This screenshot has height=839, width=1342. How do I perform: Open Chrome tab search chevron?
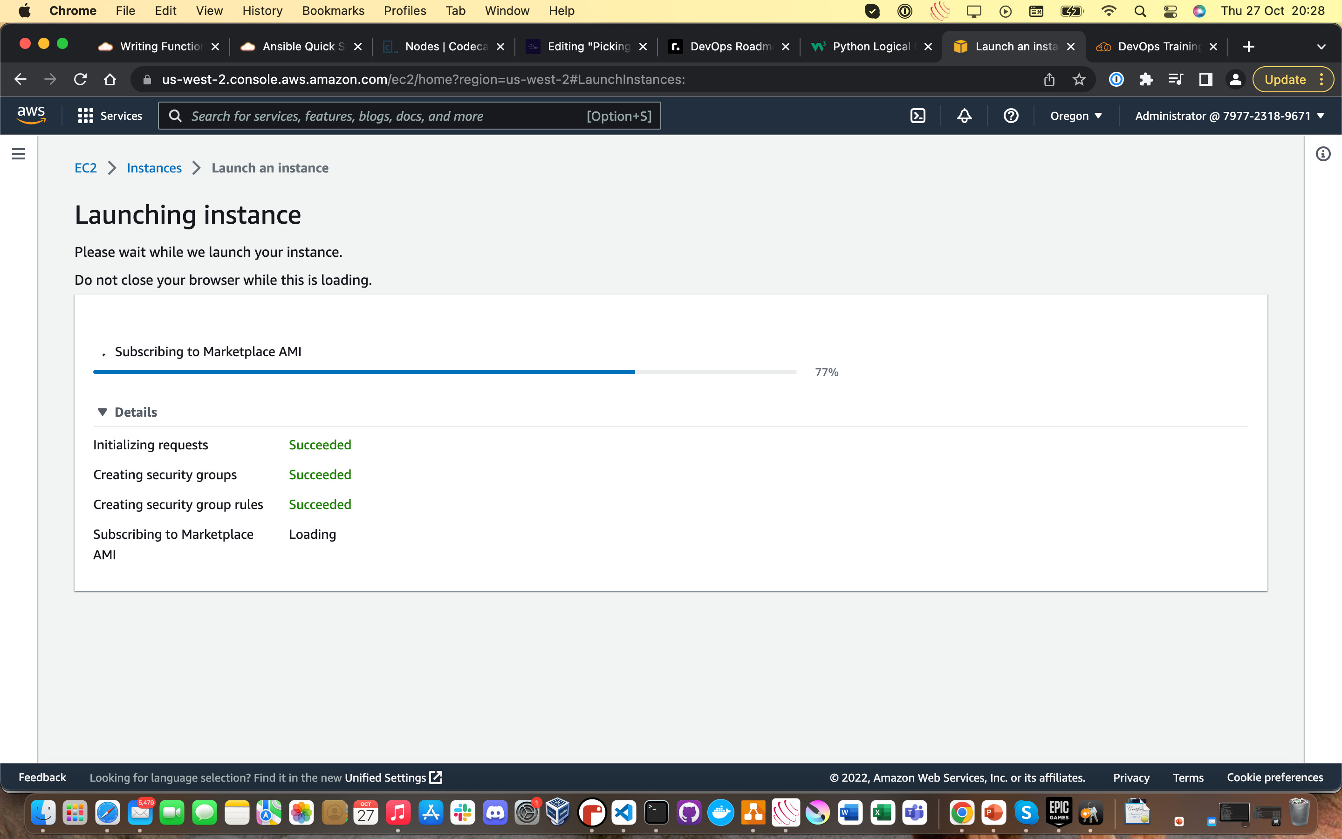coord(1321,47)
